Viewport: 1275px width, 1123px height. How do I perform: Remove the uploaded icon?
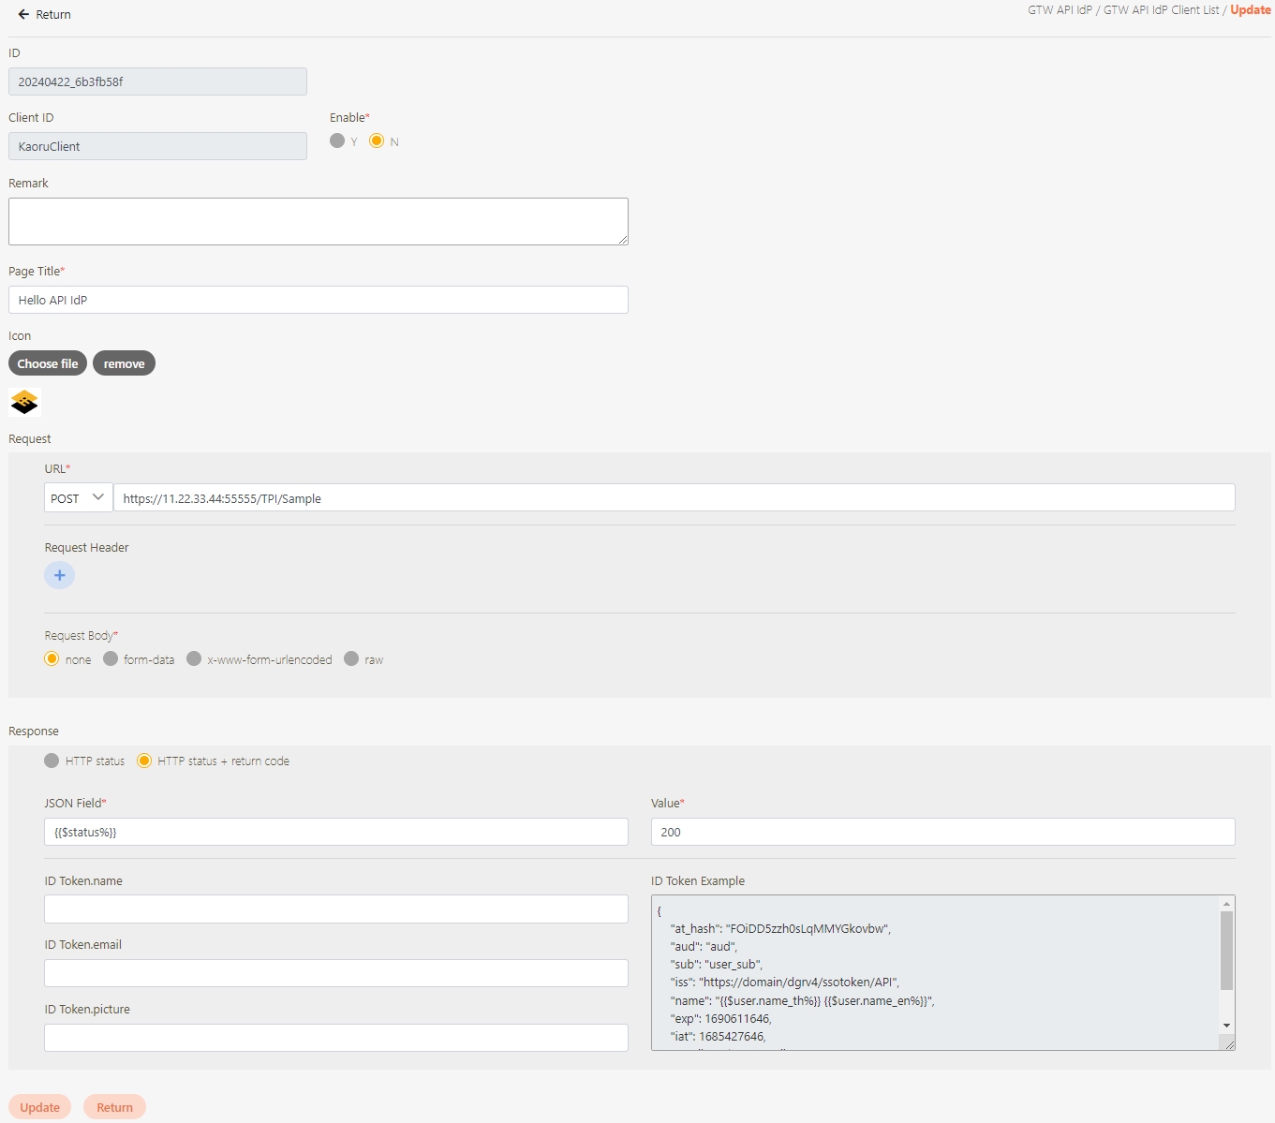click(124, 363)
